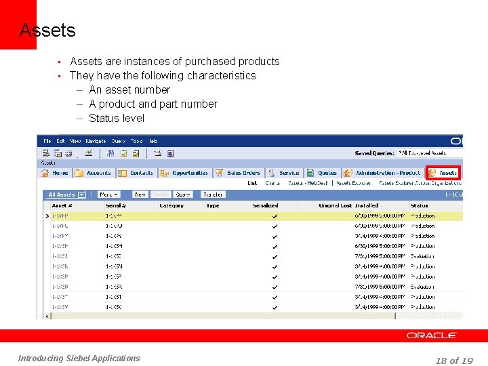The width and height of the screenshot is (488, 366).
Task: Open the File menu
Action: point(47,141)
